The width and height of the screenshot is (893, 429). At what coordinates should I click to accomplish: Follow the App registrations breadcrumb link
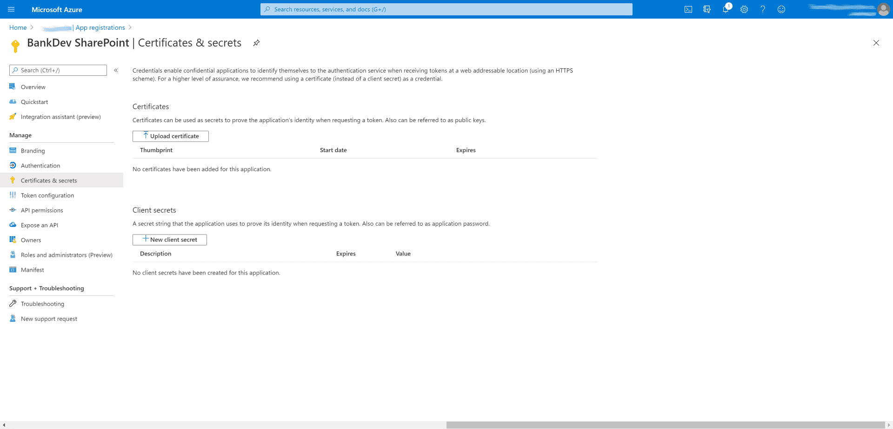coord(100,27)
